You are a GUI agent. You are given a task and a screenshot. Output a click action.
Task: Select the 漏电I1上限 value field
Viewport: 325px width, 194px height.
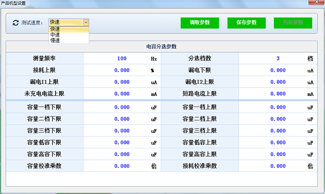(122, 82)
